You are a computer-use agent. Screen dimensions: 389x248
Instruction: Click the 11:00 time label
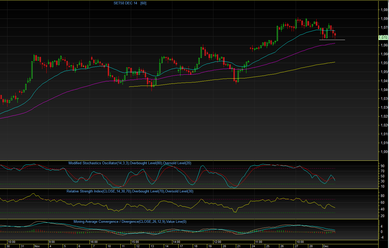(x=258, y=242)
